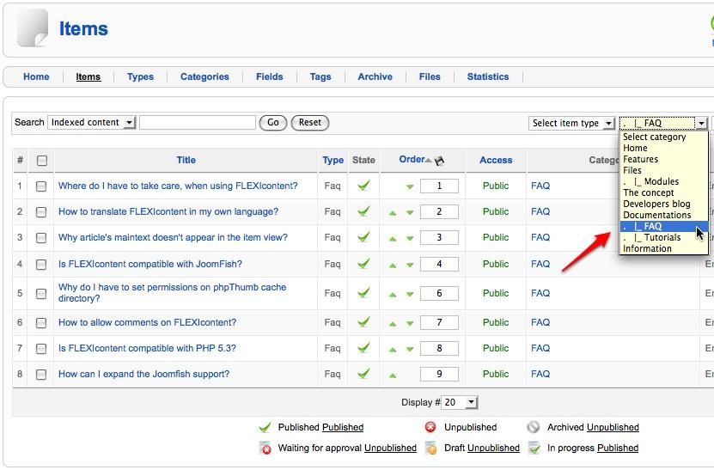
Task: Click the search text input field
Action: coord(198,123)
